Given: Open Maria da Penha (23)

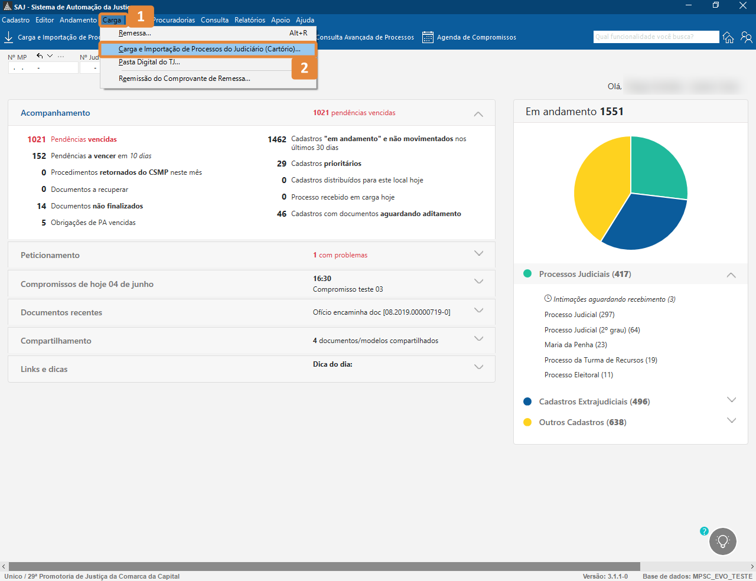Looking at the screenshot, I should coord(576,345).
